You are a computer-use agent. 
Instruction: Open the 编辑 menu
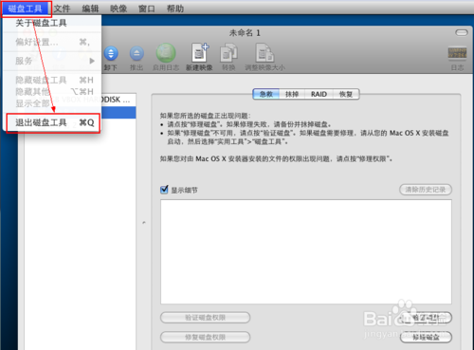pos(90,9)
